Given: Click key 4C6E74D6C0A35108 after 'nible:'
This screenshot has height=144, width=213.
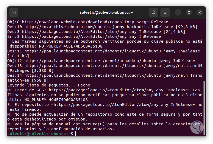Looking at the screenshot, I should [x=68, y=100].
